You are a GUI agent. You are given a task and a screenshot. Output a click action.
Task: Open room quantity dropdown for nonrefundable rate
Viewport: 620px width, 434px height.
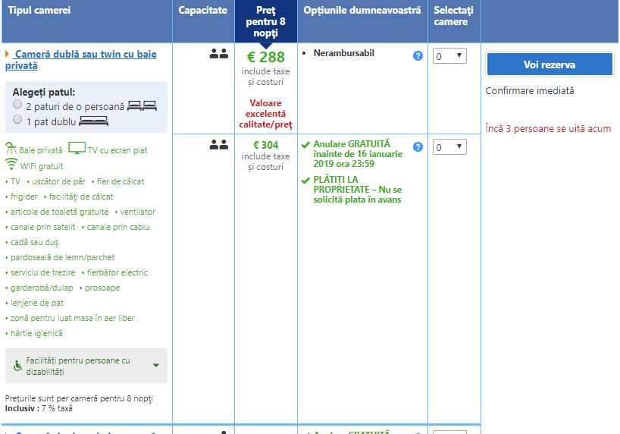click(449, 56)
